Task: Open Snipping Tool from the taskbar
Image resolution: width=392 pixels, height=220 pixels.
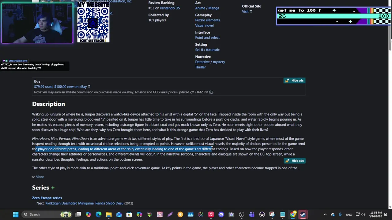Action: (x=272, y=215)
